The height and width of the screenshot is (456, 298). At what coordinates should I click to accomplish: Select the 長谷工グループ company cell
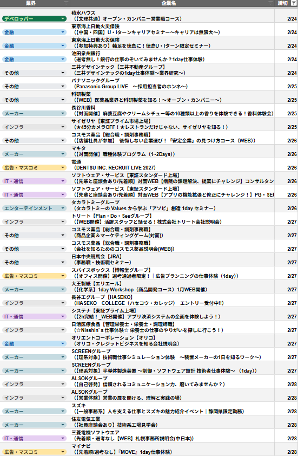coord(173,300)
